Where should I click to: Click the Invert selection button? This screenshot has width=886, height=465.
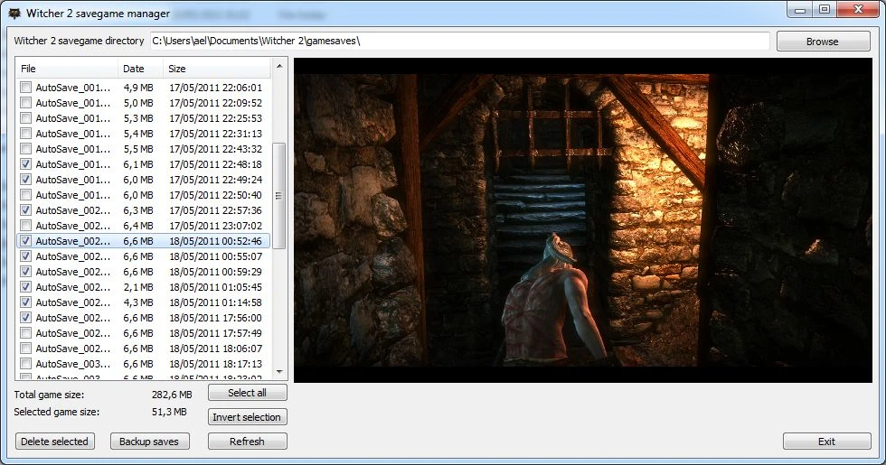pyautogui.click(x=248, y=417)
